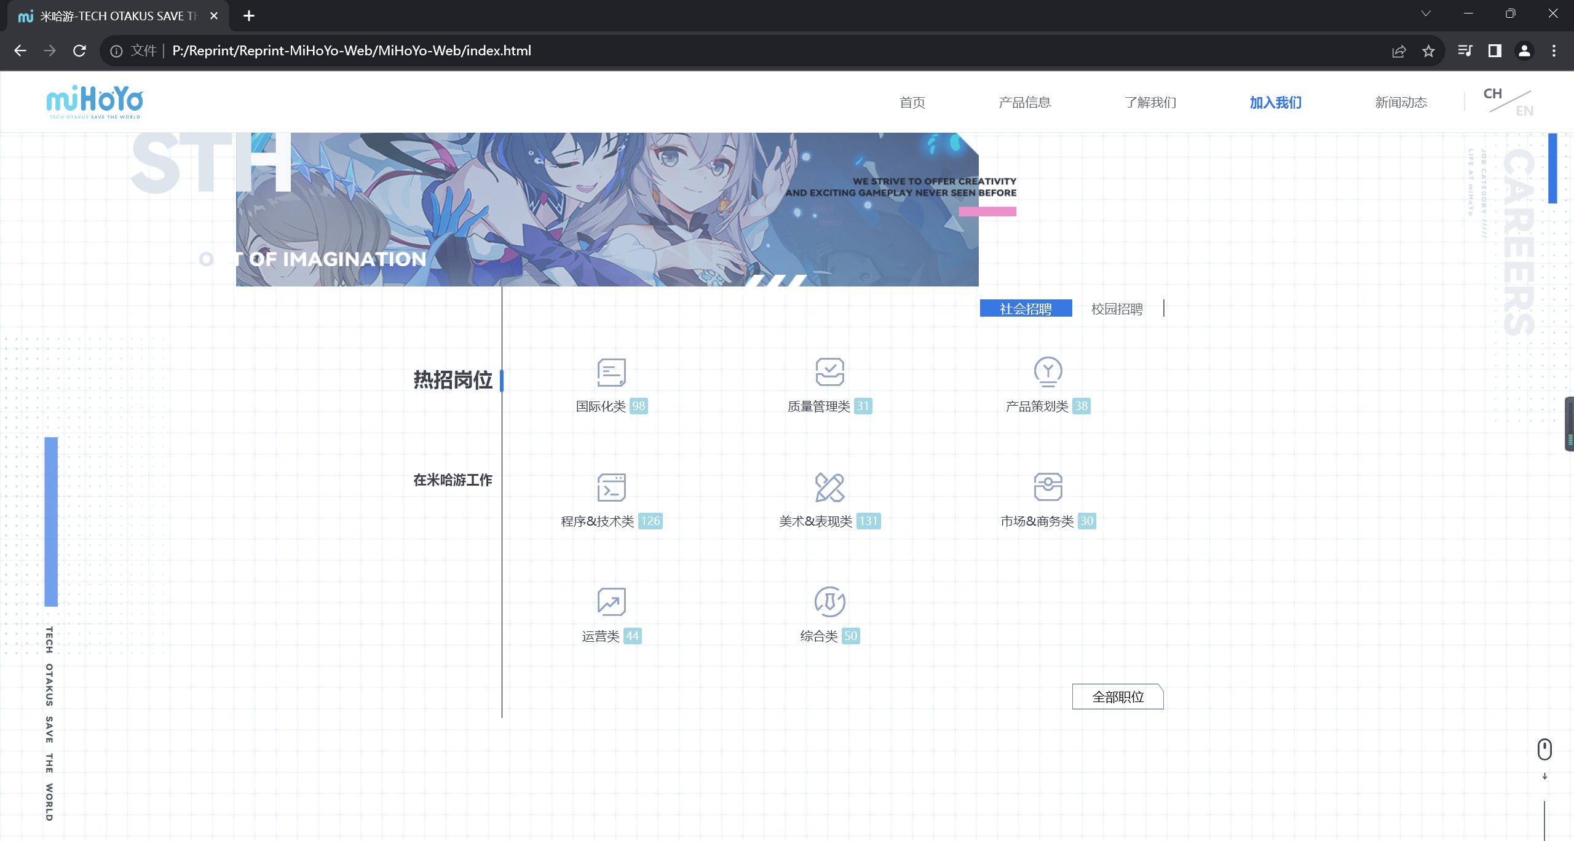Reload the page with the refresh icon
The image size is (1574, 841).
point(79,51)
